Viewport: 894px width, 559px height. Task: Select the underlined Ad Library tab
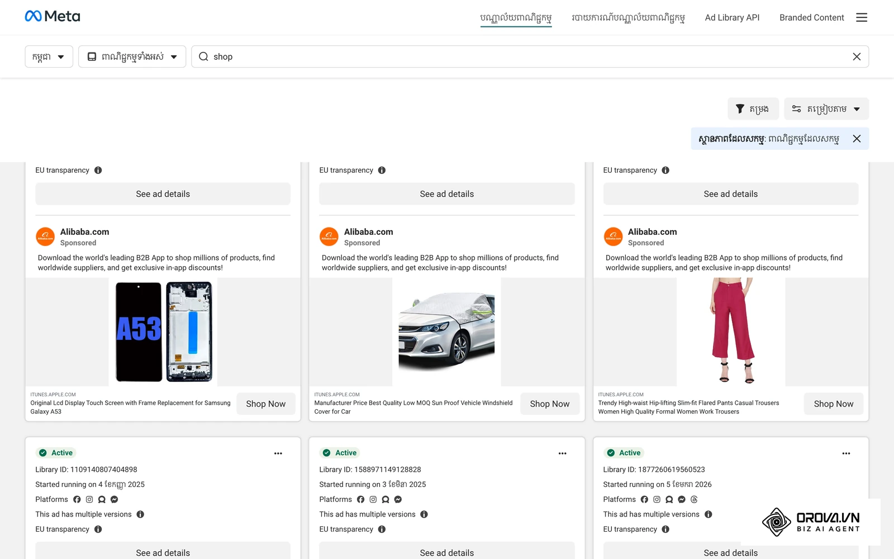(x=516, y=18)
